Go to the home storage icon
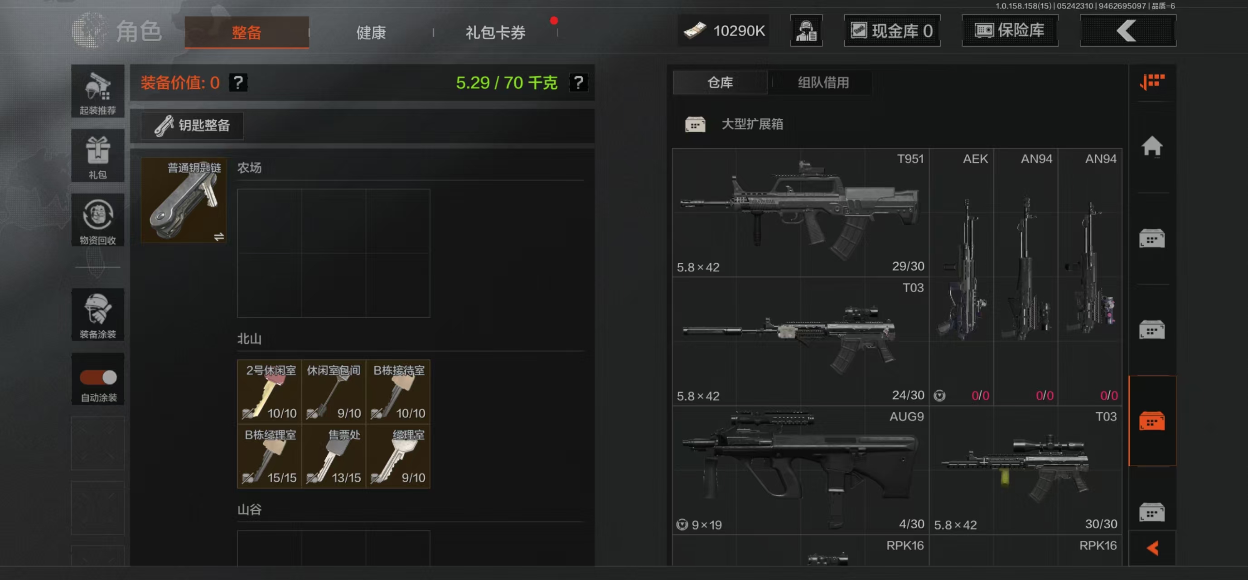Screen dimensions: 1248x580 coord(1152,146)
